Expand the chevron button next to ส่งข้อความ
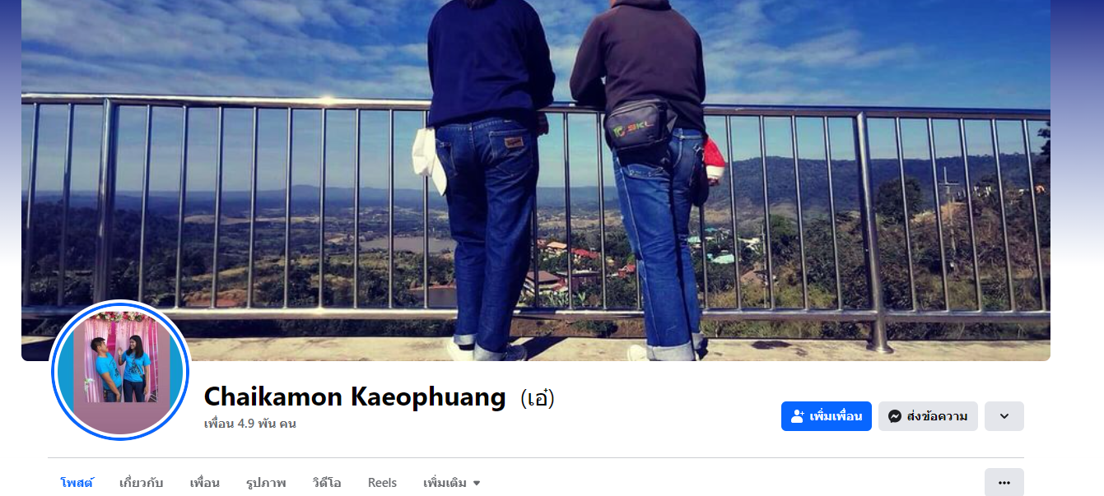The width and height of the screenshot is (1104, 496). pyautogui.click(x=1004, y=416)
